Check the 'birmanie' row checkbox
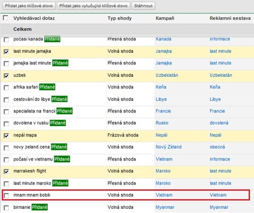This screenshot has height=213, width=254. 6,208
